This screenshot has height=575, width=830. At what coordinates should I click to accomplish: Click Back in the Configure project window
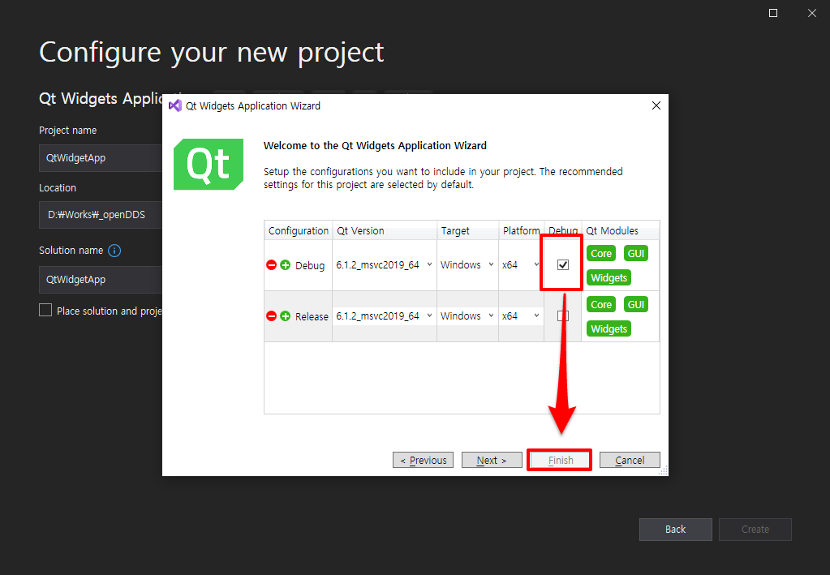pyautogui.click(x=675, y=530)
